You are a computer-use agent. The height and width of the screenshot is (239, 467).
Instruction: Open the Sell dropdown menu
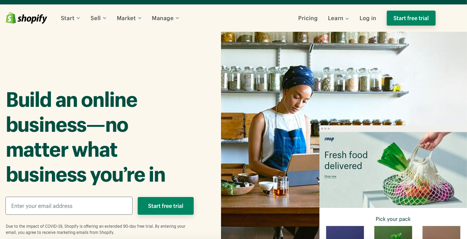tap(98, 18)
